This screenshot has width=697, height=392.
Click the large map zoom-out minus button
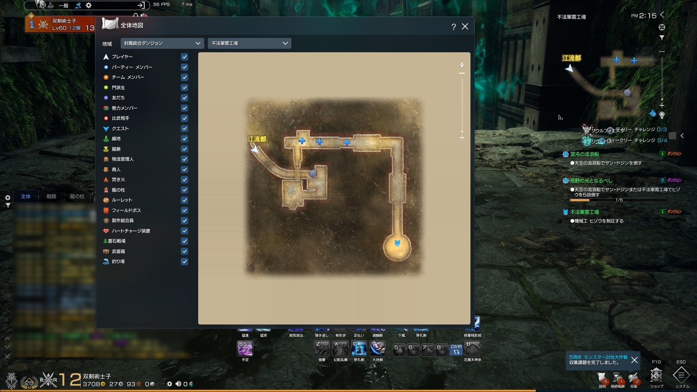462,73
